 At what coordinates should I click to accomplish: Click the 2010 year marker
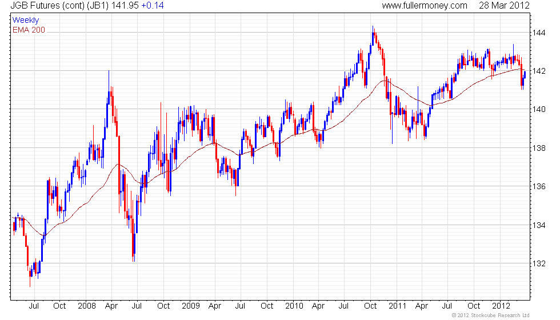(x=294, y=306)
